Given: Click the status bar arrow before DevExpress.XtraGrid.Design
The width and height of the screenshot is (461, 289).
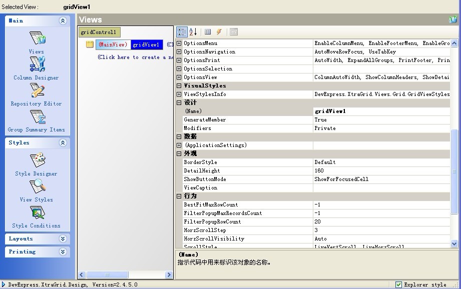Looking at the screenshot, I should pos(3,284).
